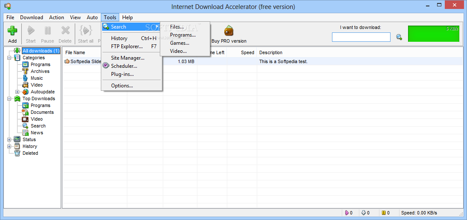Image resolution: width=467 pixels, height=220 pixels.
Task: Click the '1.03 MB' size cell
Action: click(186, 61)
